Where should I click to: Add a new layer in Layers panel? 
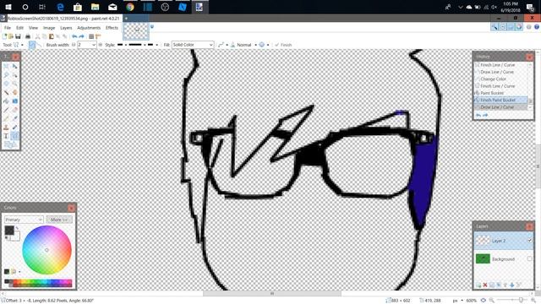(478, 285)
